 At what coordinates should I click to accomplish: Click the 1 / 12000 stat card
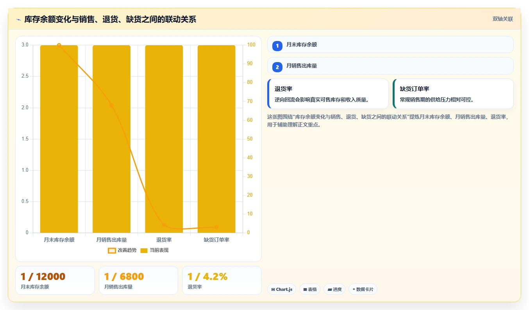(x=55, y=280)
